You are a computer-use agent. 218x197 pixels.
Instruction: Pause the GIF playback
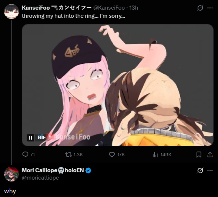30,138
